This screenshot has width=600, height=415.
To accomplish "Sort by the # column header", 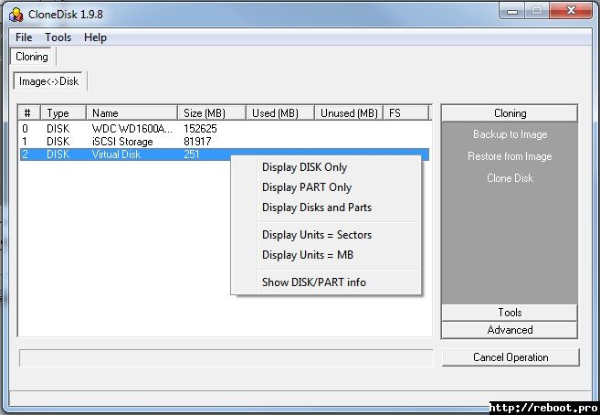I will (29, 113).
